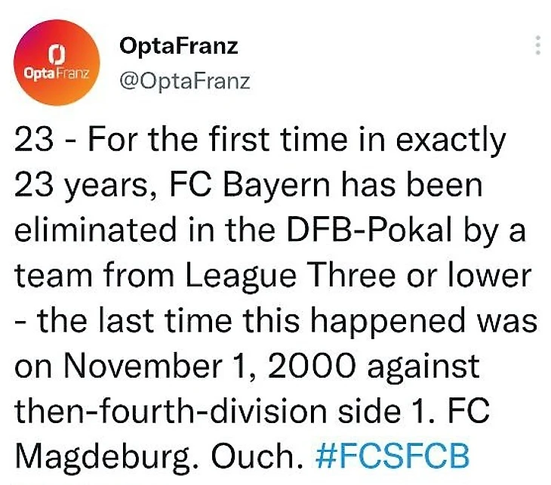Click "23 years," on the second line

(79, 185)
